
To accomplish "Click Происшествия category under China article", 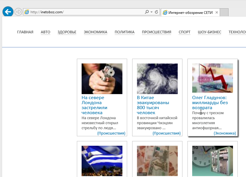I will (167, 133).
